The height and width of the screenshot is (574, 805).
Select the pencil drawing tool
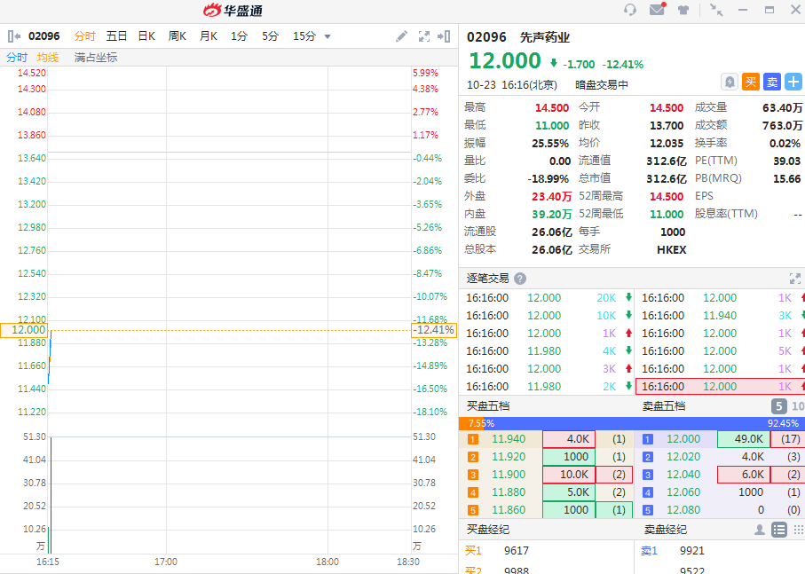pyautogui.click(x=402, y=36)
